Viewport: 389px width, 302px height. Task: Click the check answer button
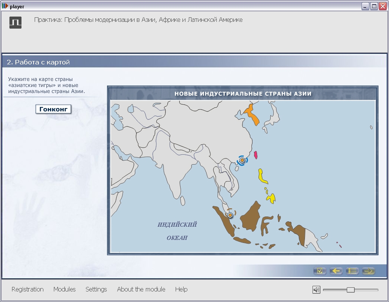click(320, 271)
